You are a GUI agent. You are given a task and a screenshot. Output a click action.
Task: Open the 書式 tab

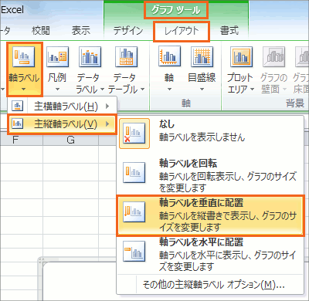229,31
